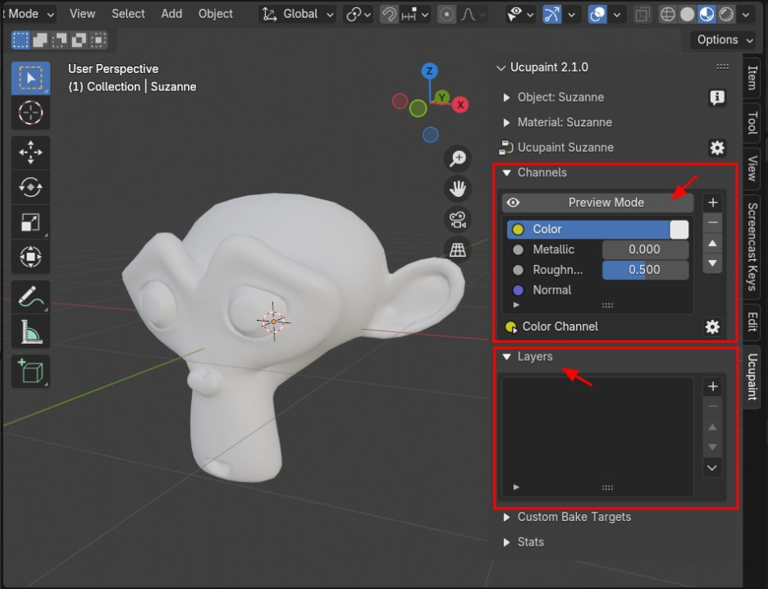Open the Object menu
Viewport: 768px width, 589px height.
pyautogui.click(x=216, y=14)
